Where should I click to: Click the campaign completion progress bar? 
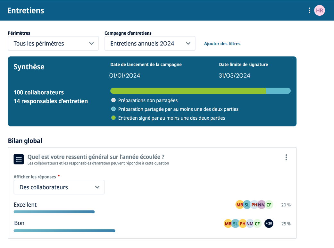pos(200,91)
